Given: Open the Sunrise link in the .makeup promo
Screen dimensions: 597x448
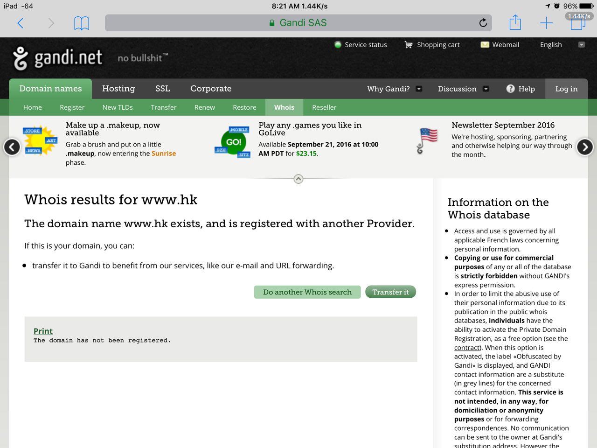Looking at the screenshot, I should pos(164,154).
